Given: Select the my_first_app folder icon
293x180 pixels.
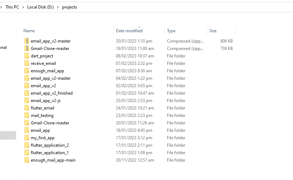Looking at the screenshot, I should coord(27,138).
